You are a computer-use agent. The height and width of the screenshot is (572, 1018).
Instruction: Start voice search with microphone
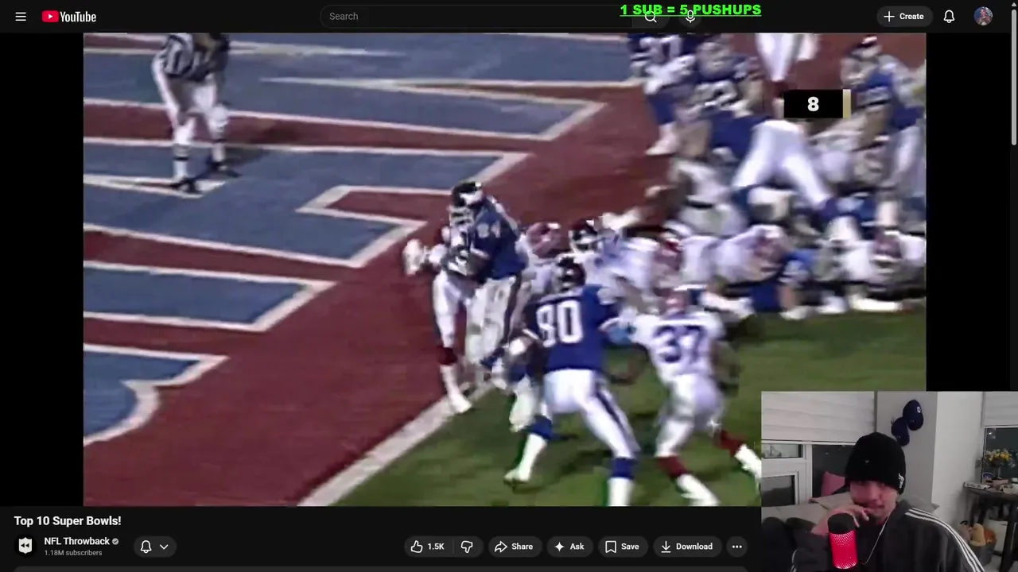point(690,16)
